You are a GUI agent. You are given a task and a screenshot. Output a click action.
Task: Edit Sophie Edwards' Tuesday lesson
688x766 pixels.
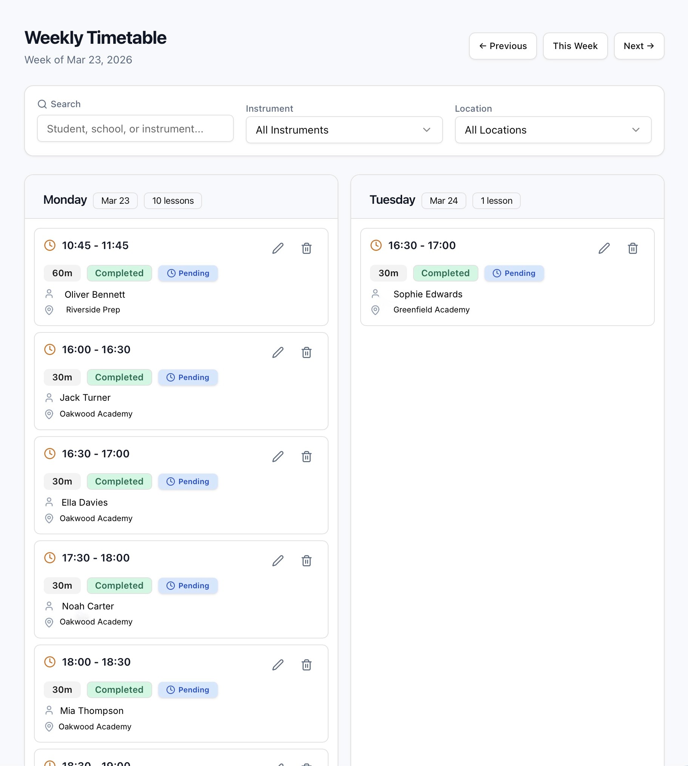pyautogui.click(x=604, y=248)
